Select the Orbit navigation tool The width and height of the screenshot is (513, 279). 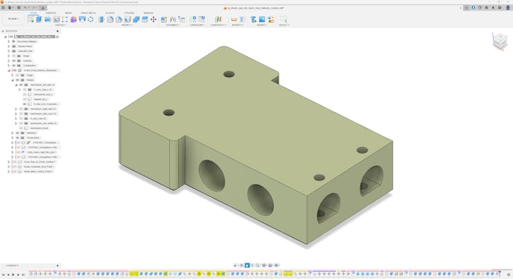[235, 265]
